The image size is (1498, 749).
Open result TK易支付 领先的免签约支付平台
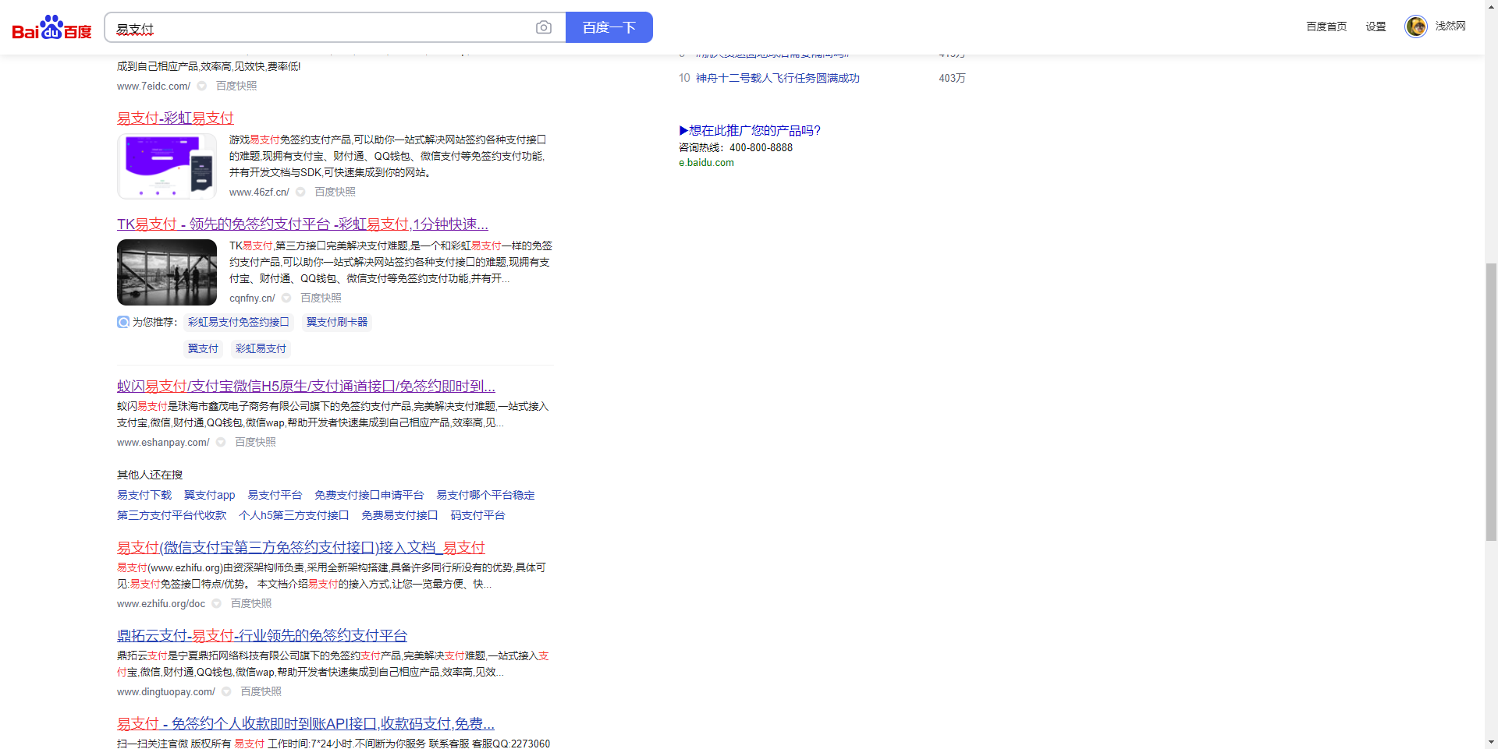(303, 224)
